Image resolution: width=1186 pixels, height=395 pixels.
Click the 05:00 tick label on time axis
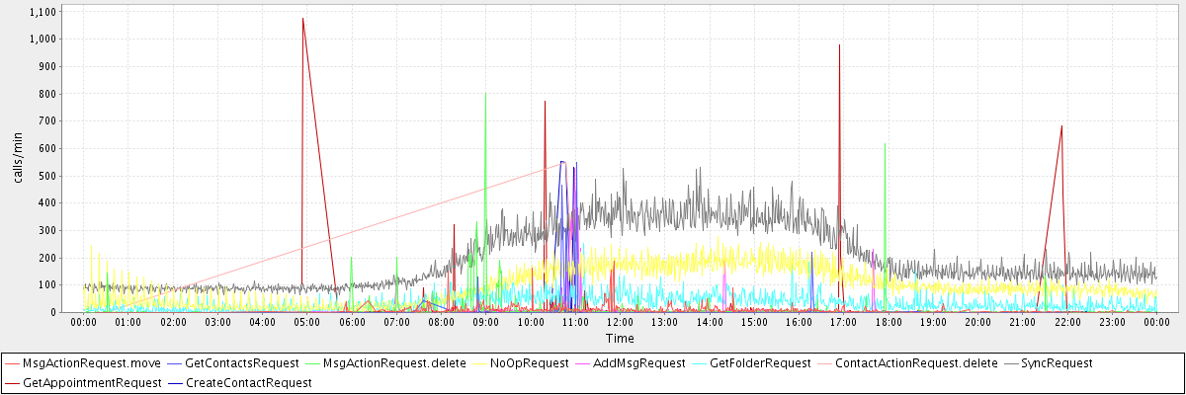click(307, 322)
